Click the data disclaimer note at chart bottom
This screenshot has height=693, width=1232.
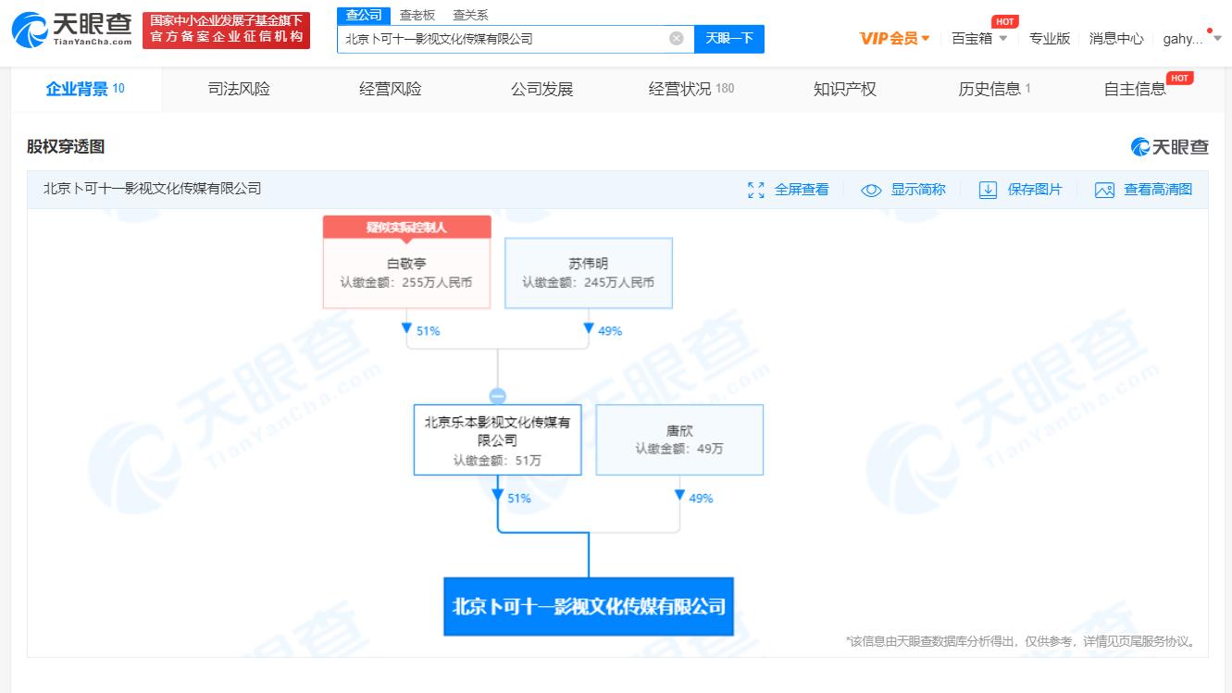pyautogui.click(x=1022, y=641)
